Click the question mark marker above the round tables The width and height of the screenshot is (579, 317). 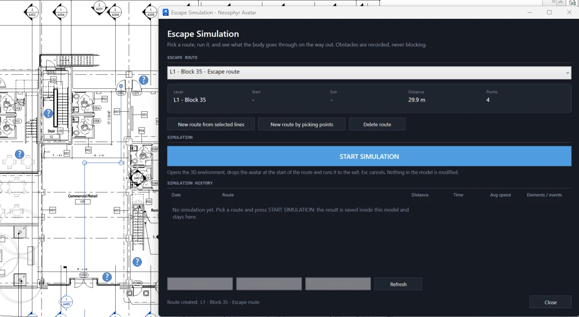(19, 154)
